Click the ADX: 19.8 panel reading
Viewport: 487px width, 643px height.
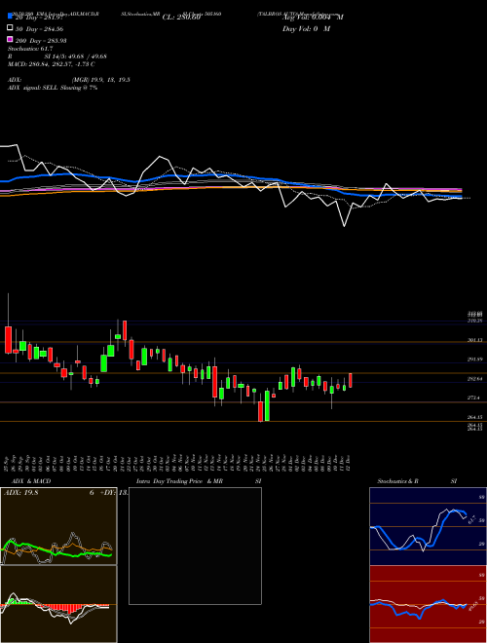(x=20, y=493)
